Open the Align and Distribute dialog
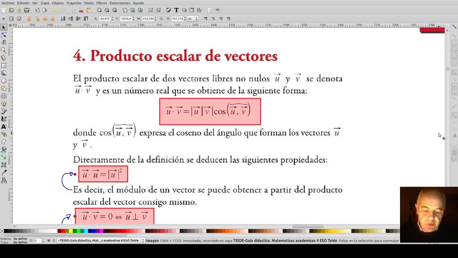 click(199, 10)
